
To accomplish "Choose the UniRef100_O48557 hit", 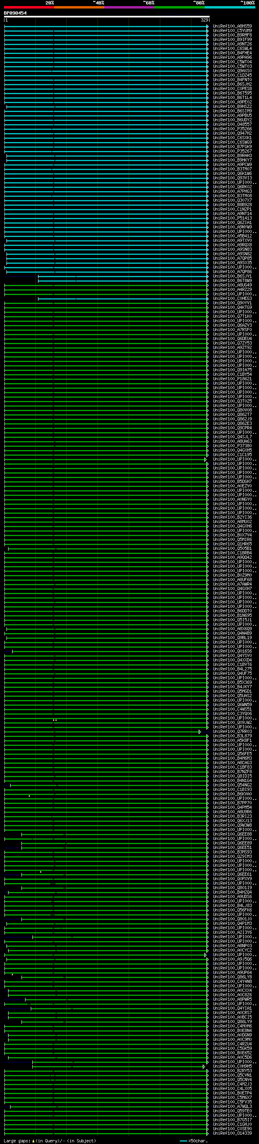I will click(232, 124).
